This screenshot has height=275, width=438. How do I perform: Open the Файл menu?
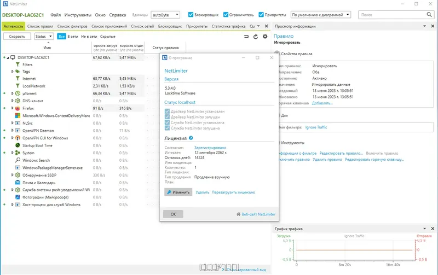pos(56,15)
